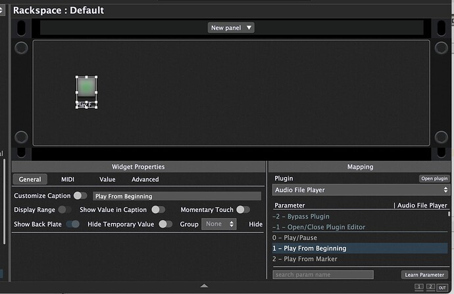Select the green Play From Beginning button widget
The height and width of the screenshot is (294, 454).
click(x=86, y=87)
